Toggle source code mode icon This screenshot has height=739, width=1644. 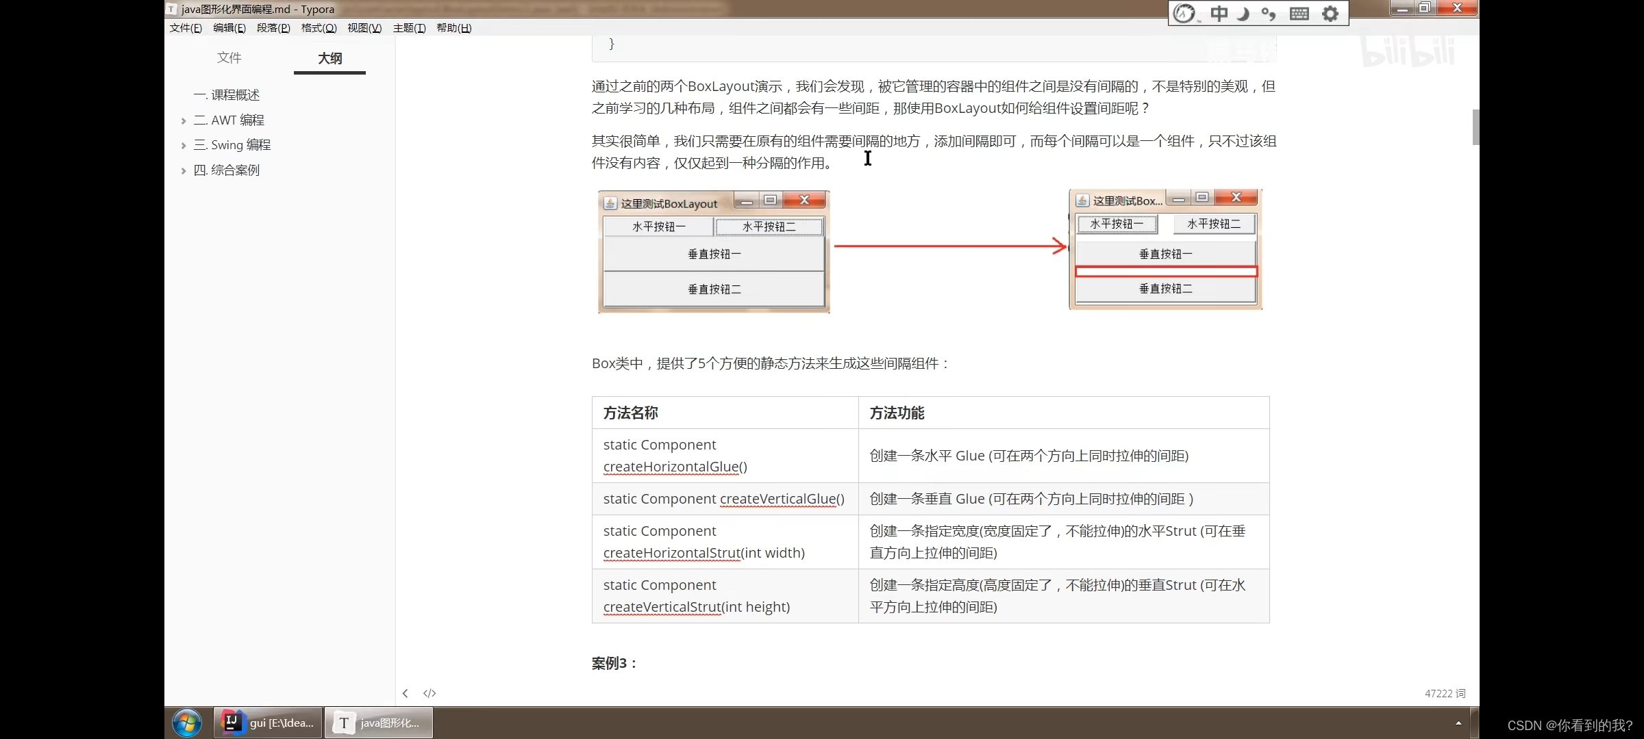(x=429, y=693)
